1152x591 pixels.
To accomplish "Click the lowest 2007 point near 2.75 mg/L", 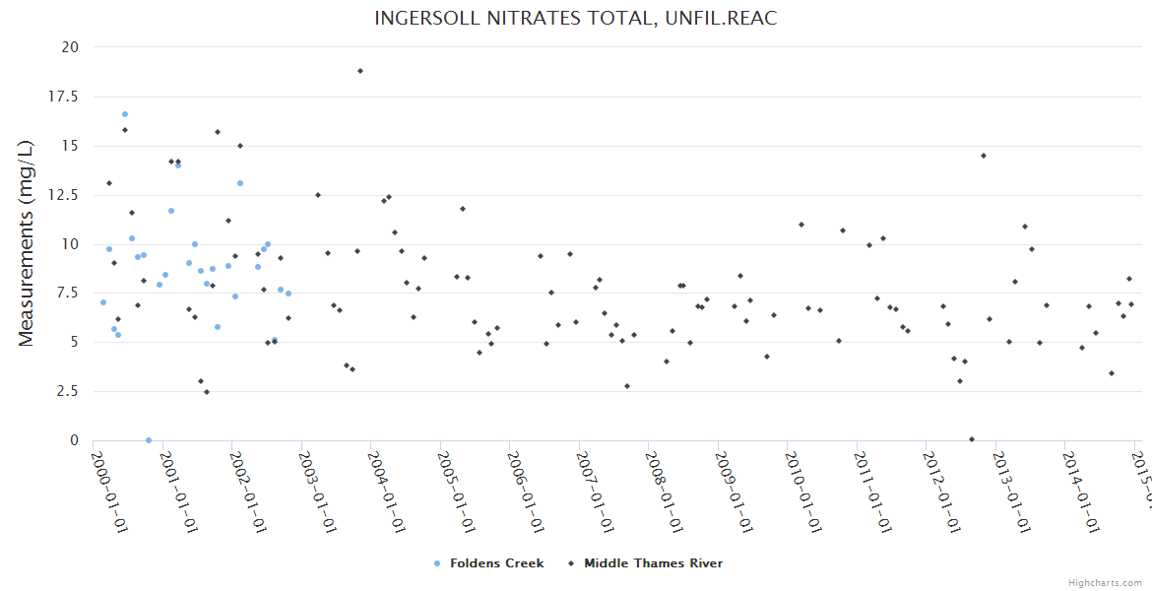I will pos(627,386).
